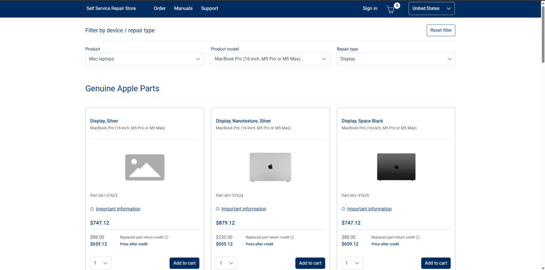Viewport: 545px width, 270px height.
Task: Click the space black MacBook display thumbnail
Action: 396,167
